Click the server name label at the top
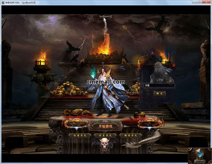 click(x=106, y=16)
